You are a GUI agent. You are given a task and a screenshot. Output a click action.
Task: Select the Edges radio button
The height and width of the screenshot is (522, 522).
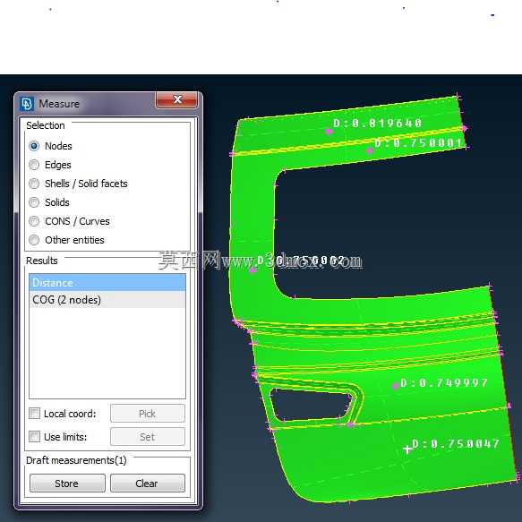click(x=34, y=165)
